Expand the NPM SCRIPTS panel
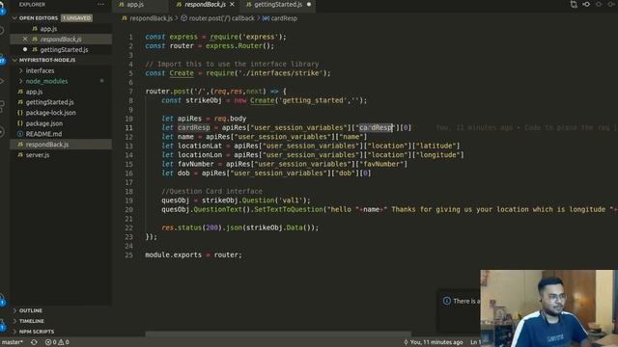Viewport: 618px width, 347px height. (37, 332)
